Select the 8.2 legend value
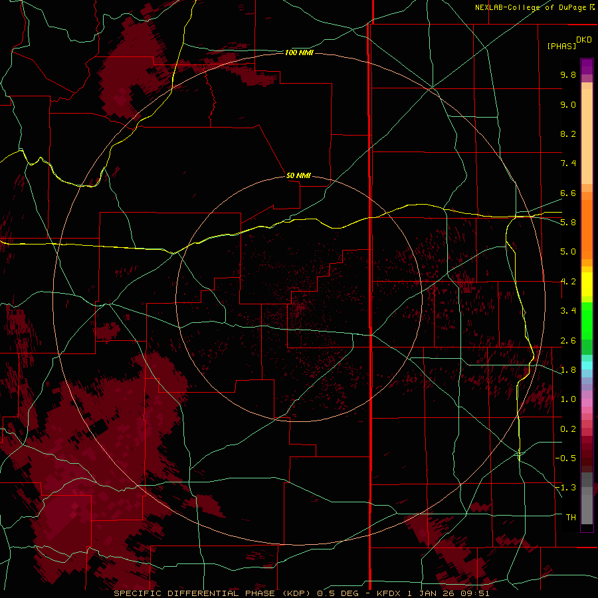This screenshot has height=598, width=598. [568, 134]
